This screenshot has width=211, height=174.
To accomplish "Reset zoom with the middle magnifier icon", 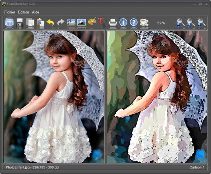I will (191, 23).
